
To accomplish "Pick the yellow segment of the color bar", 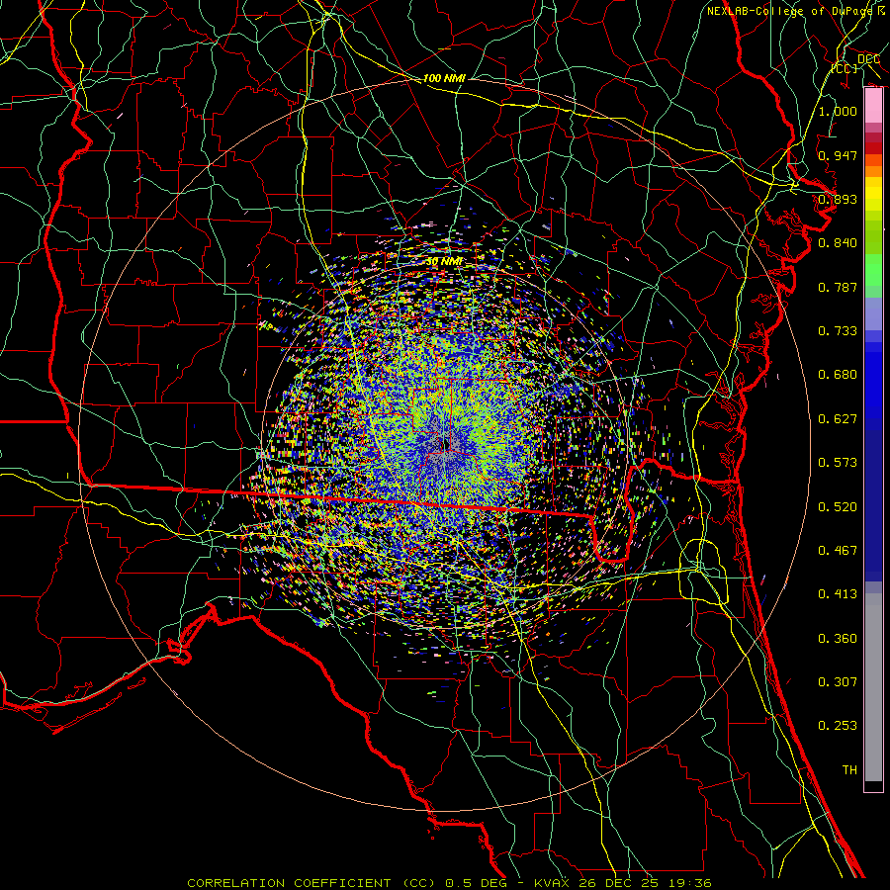I will [873, 195].
